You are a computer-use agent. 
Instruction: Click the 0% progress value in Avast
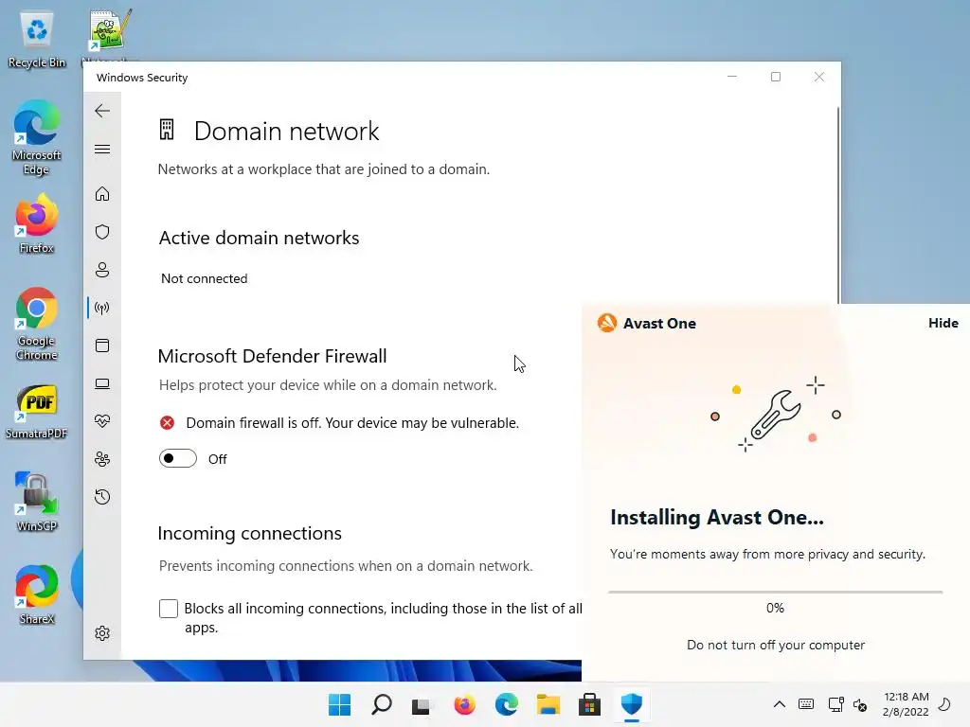pos(775,608)
